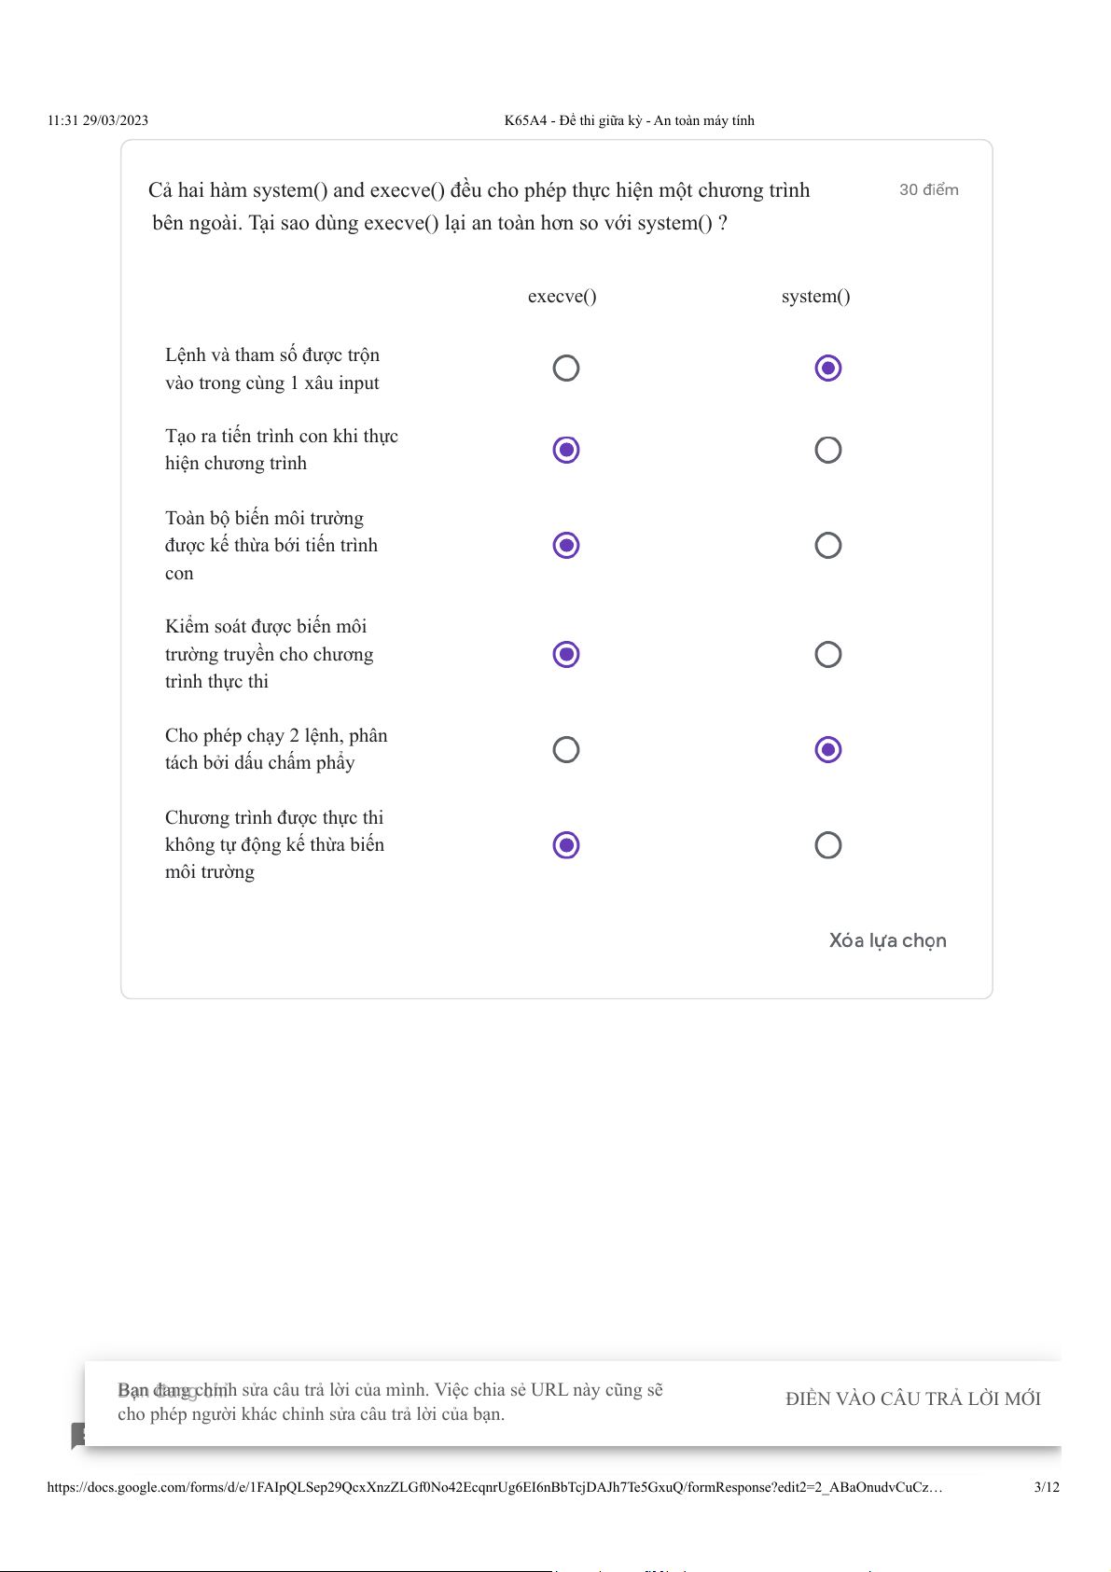Pick execve() for 'không tự động kế thừa' row
Viewport: 1111px width, 1572px height.
566,845
